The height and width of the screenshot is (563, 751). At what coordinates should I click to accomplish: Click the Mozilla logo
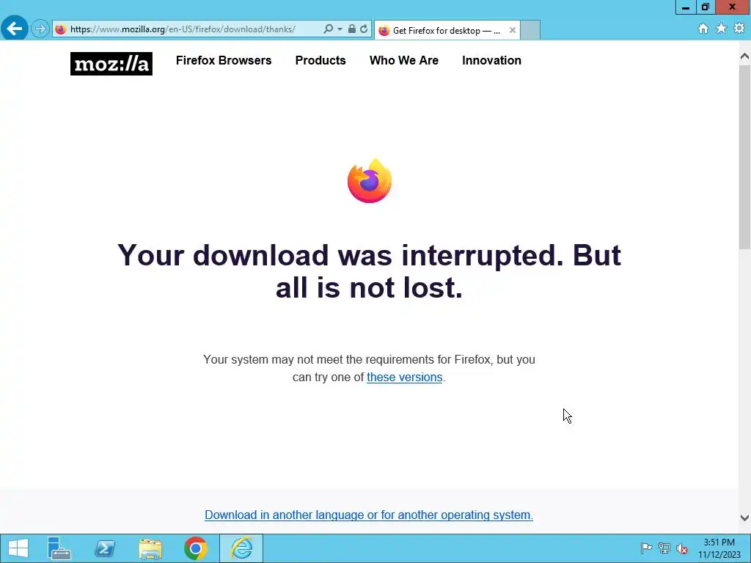click(111, 64)
